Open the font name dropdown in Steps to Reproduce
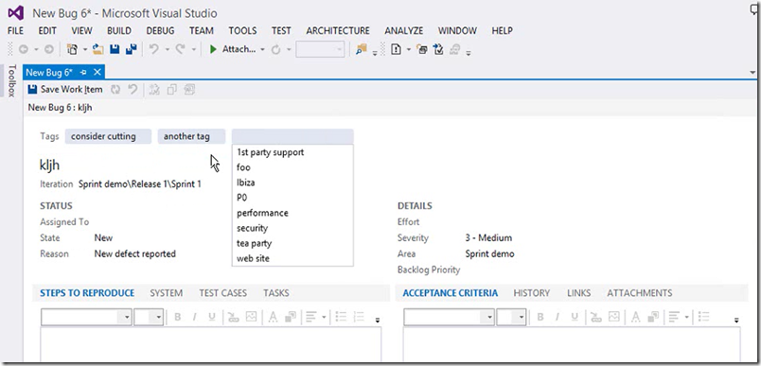Image resolution: width=761 pixels, height=366 pixels. click(127, 318)
